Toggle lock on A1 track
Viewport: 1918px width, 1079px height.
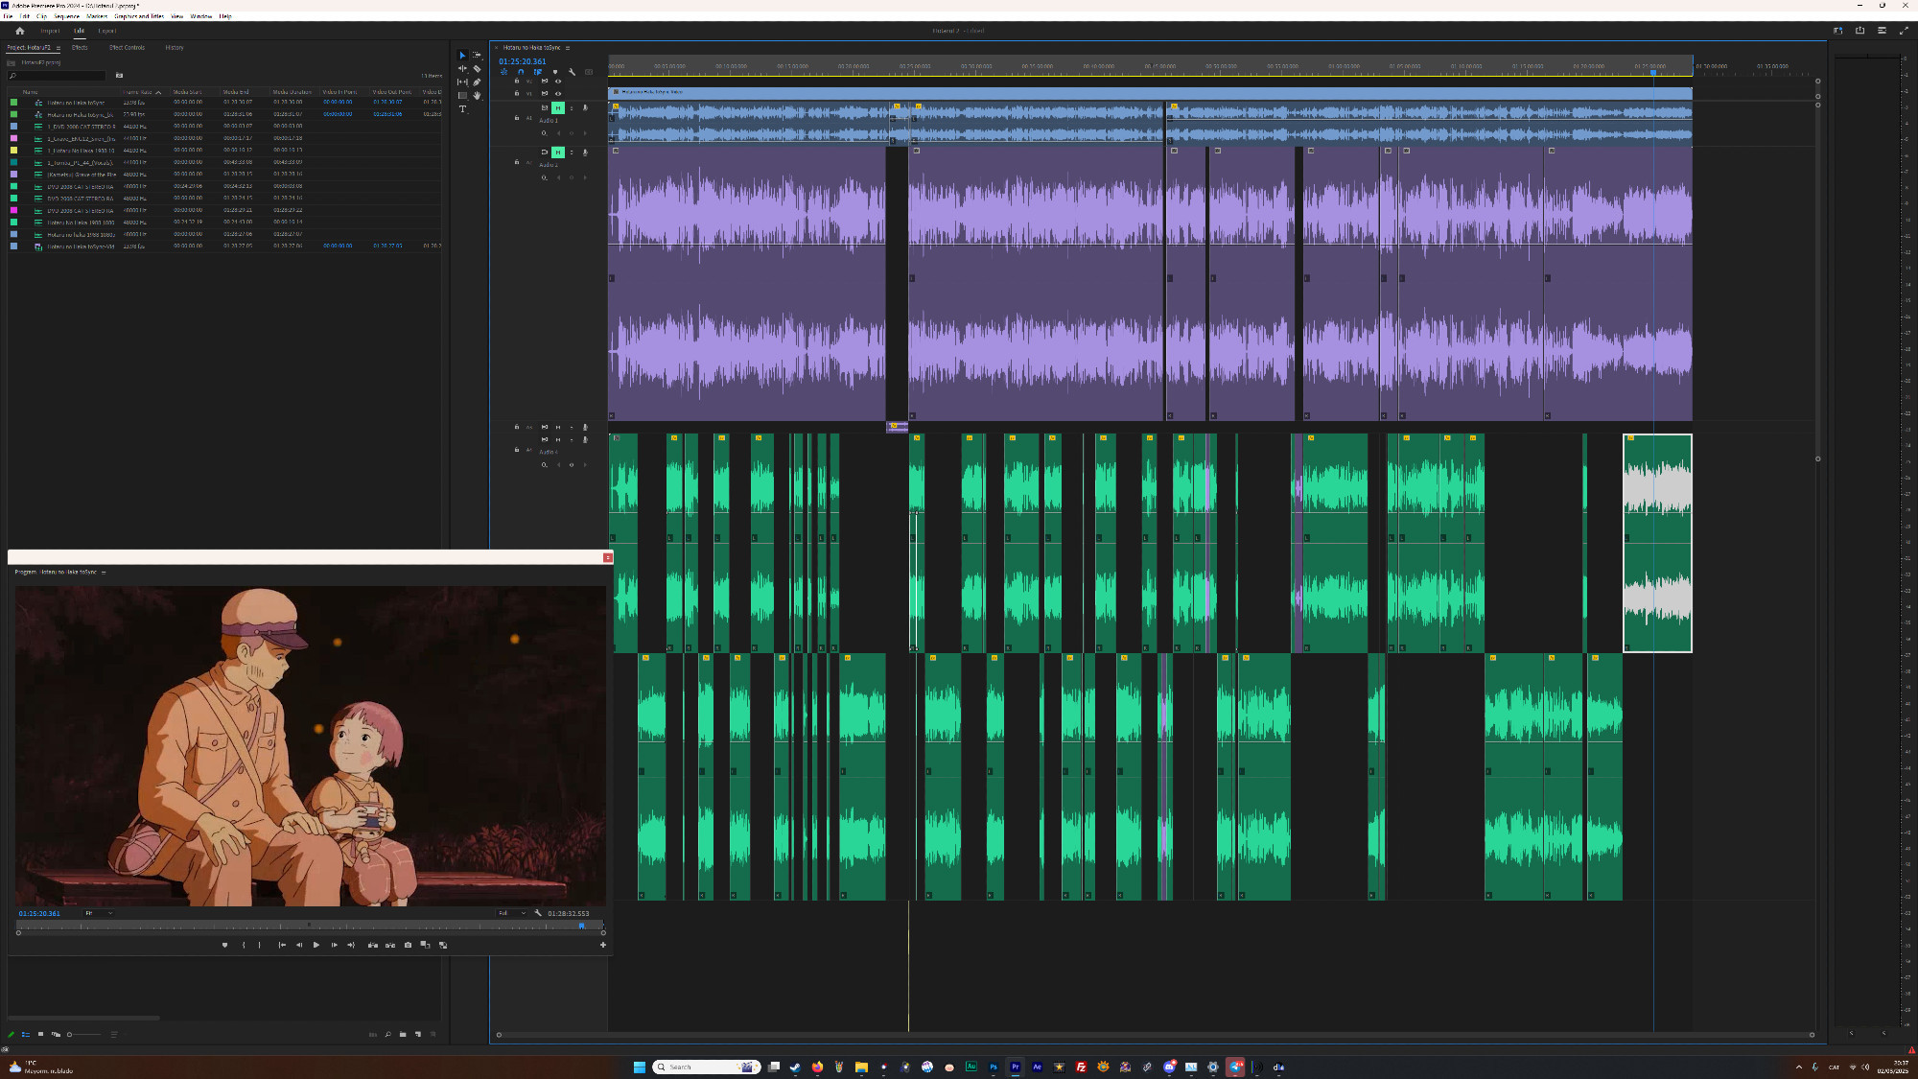pyautogui.click(x=517, y=118)
